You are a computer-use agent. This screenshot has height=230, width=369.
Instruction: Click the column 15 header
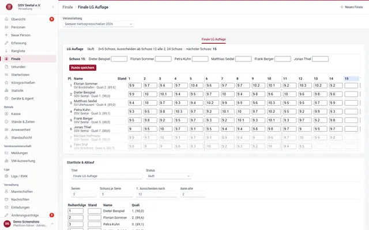[x=351, y=79]
